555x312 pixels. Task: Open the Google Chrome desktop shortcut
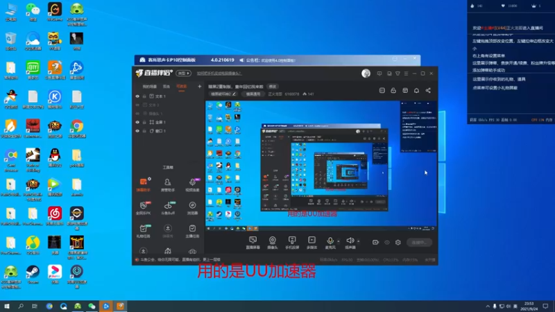tap(77, 129)
